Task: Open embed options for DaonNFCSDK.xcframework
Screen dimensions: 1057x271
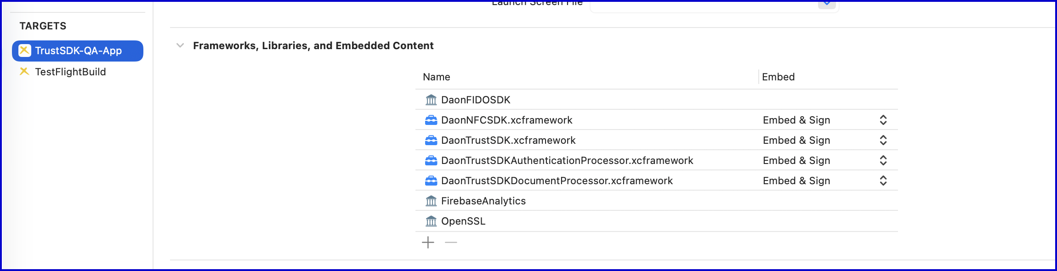Action: tap(883, 120)
